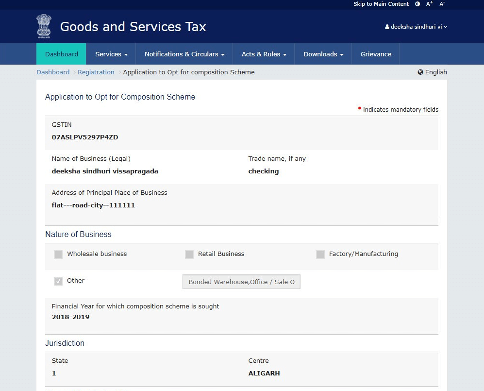Click the user profile icon
This screenshot has height=391, width=484.
(x=387, y=27)
